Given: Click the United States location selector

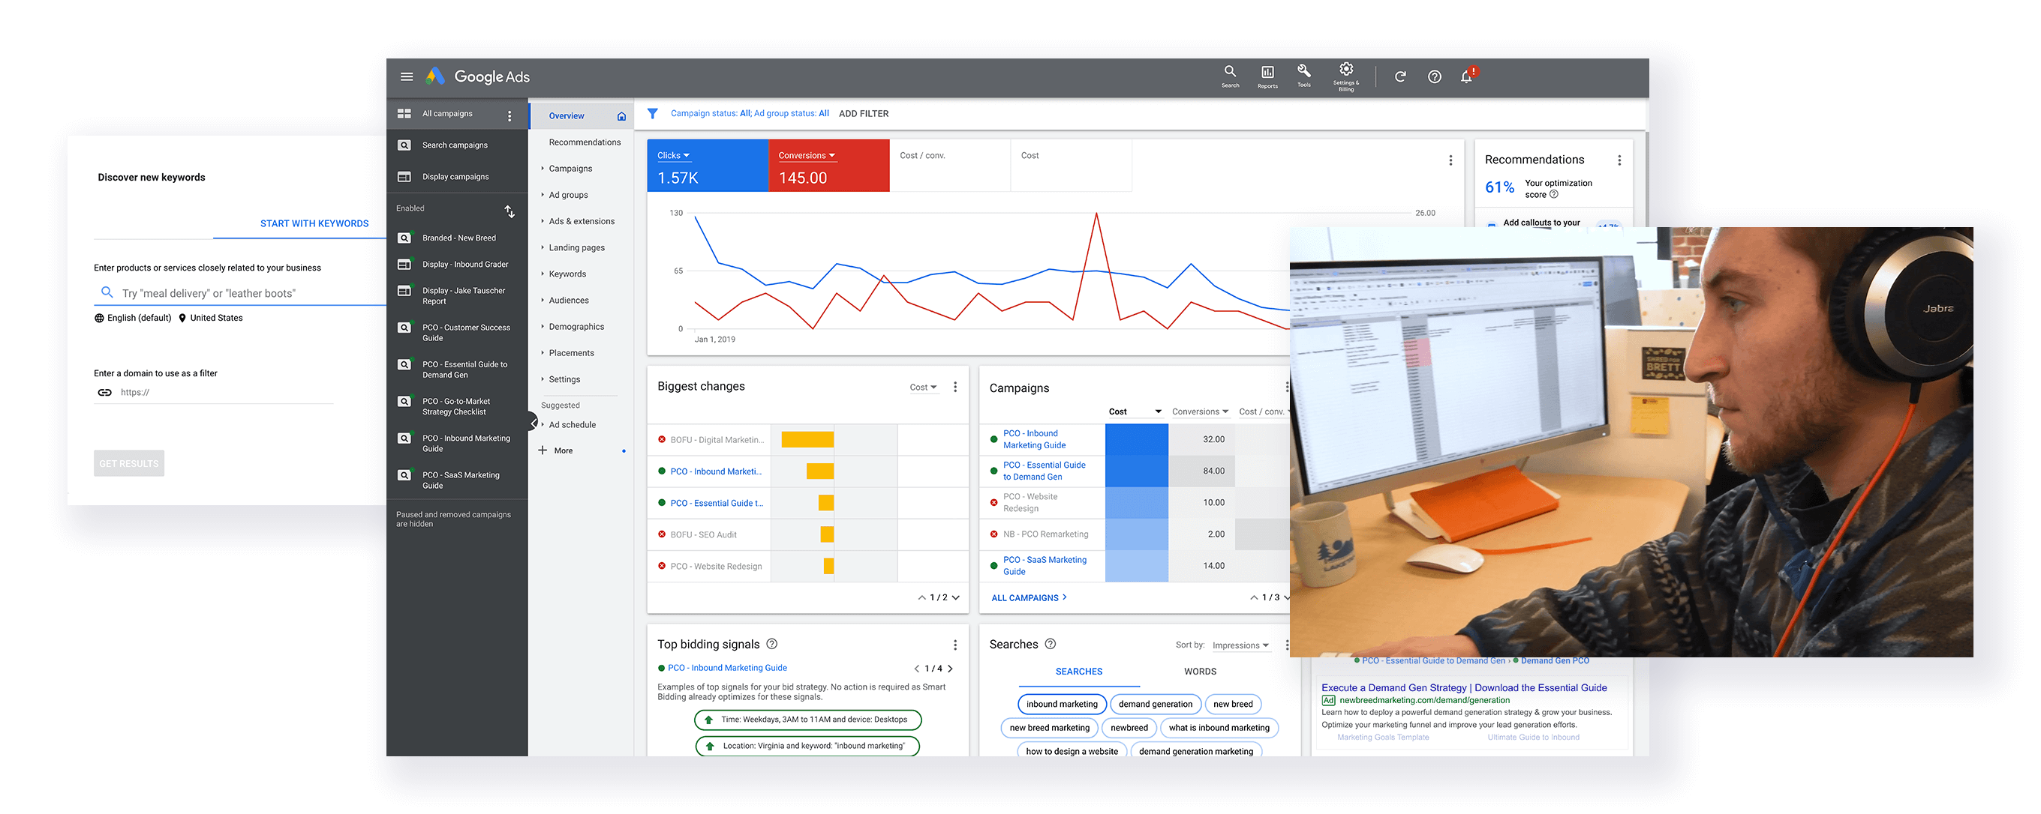Looking at the screenshot, I should 211,318.
